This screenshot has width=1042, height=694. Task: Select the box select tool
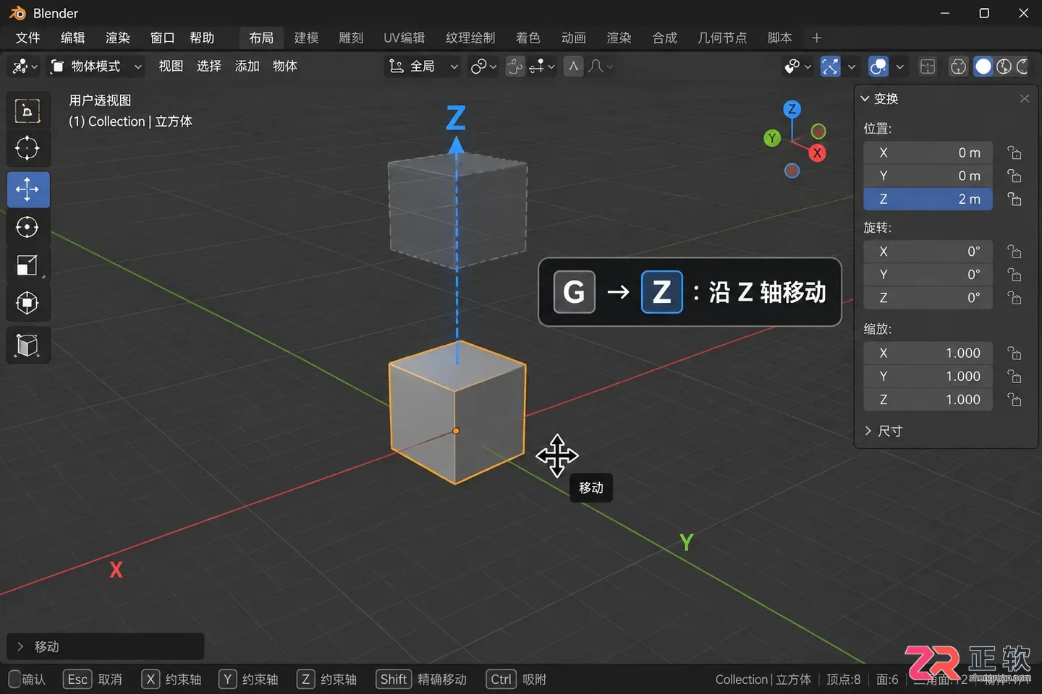click(27, 111)
